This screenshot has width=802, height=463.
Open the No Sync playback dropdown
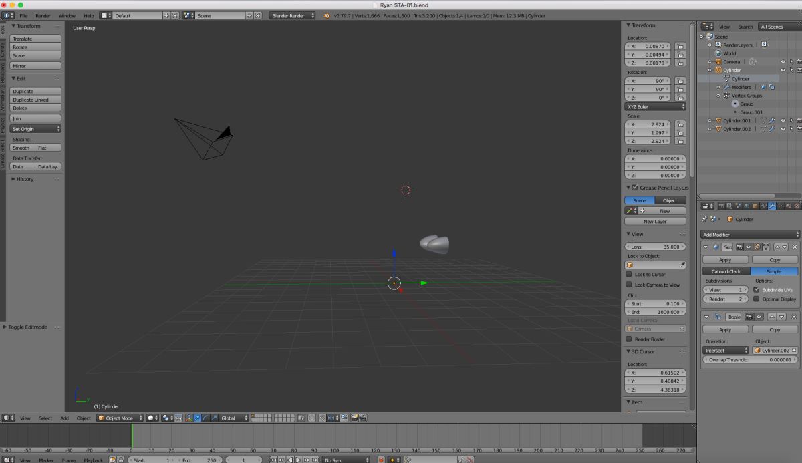tap(346, 460)
